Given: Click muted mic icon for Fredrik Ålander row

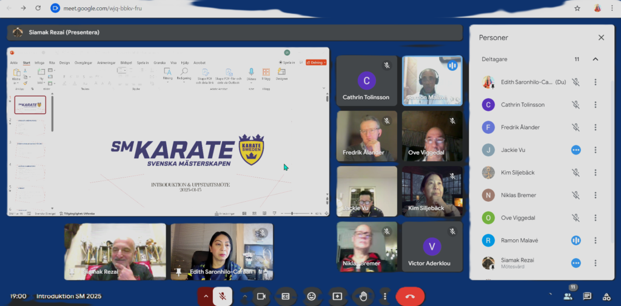Looking at the screenshot, I should (x=576, y=127).
